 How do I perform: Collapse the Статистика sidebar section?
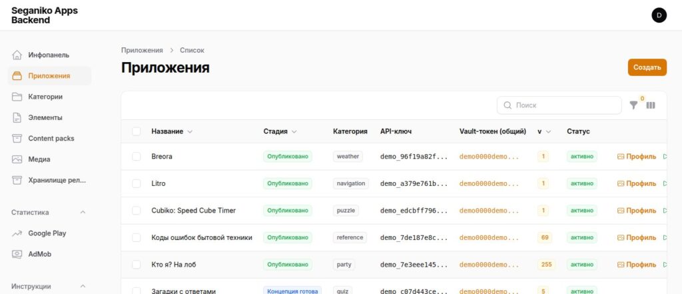(x=83, y=212)
